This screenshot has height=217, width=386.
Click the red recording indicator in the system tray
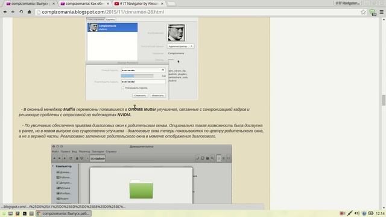tap(342, 213)
